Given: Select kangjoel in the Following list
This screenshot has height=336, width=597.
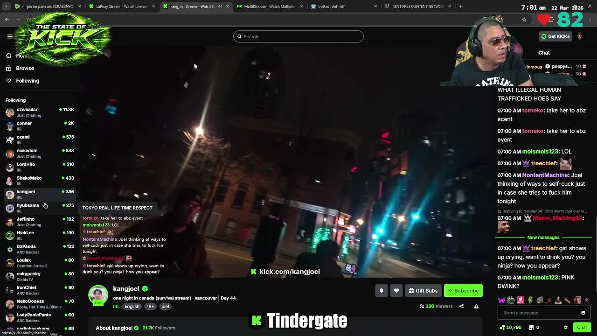Looking at the screenshot, I should tap(40, 195).
